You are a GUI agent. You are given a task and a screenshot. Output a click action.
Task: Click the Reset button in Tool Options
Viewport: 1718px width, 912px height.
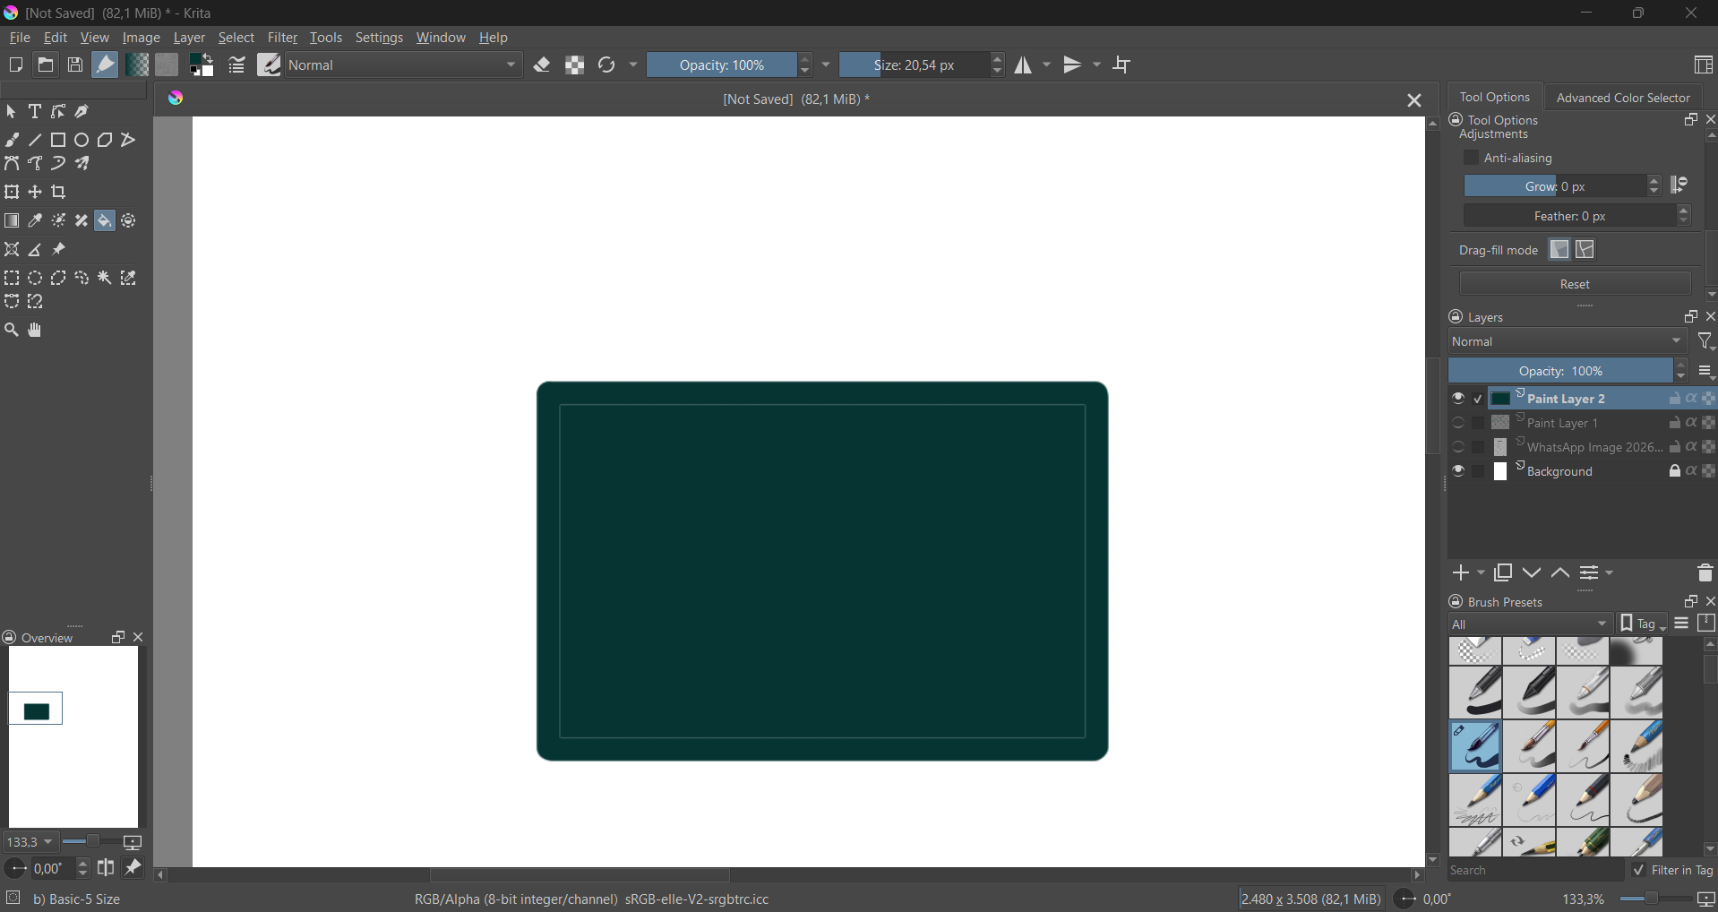pos(1575,284)
